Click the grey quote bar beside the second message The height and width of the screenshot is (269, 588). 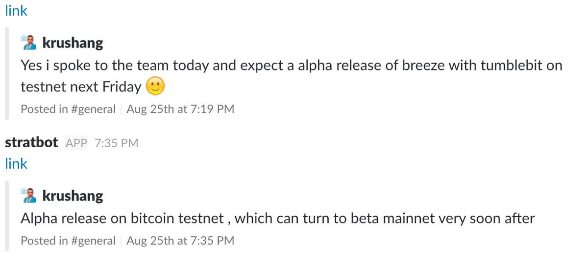[7, 216]
